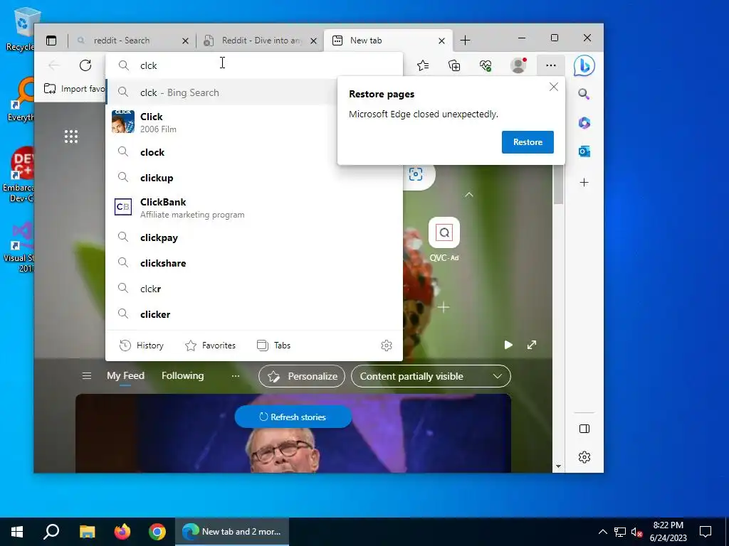Image resolution: width=729 pixels, height=546 pixels.
Task: Add a quick link with plus icon
Action: pos(444,307)
